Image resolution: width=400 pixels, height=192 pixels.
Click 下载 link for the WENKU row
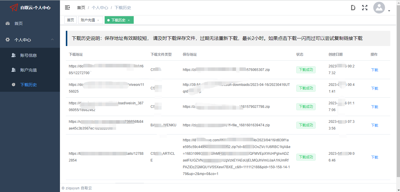click(374, 125)
